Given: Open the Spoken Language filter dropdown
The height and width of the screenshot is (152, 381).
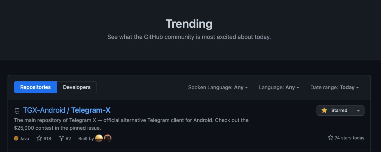Looking at the screenshot, I should [218, 87].
